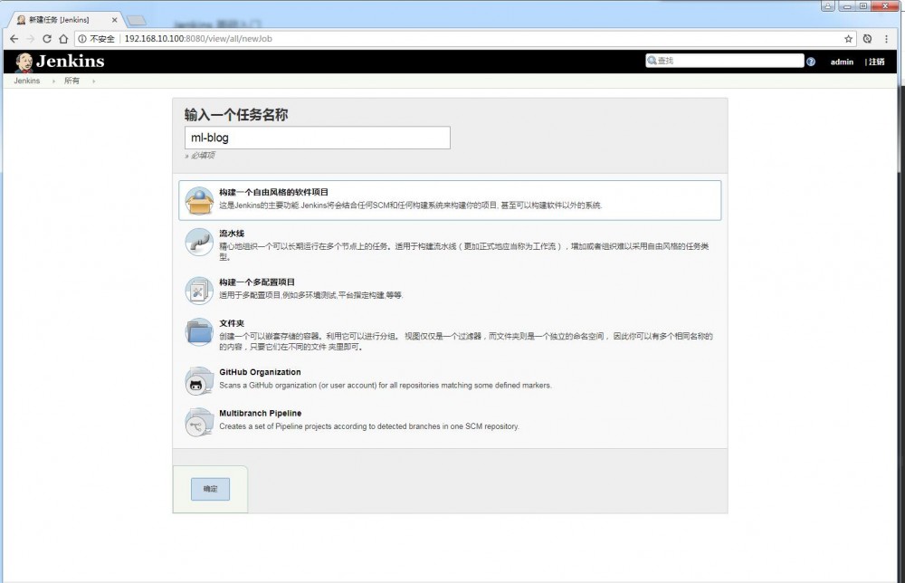Select the Multibranch Pipeline option
Screen dimensions: 905x583
coord(262,414)
